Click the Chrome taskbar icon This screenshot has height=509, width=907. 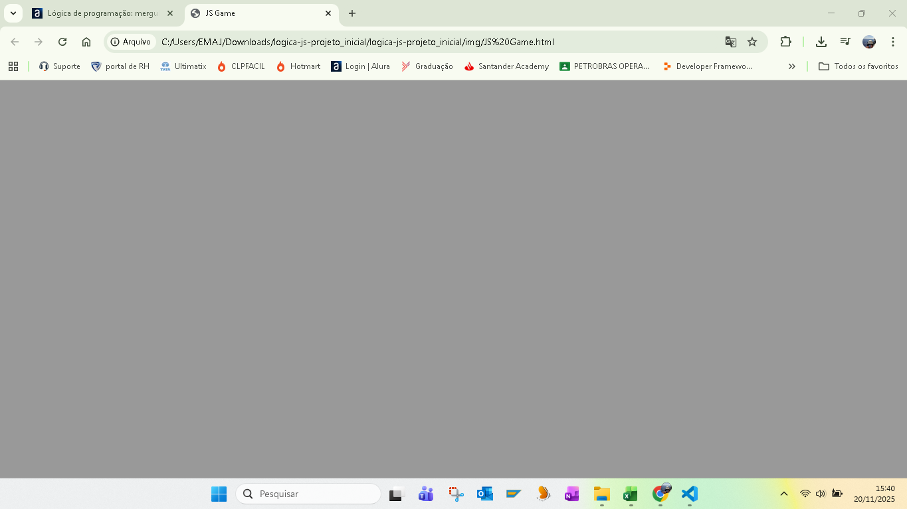(x=660, y=494)
